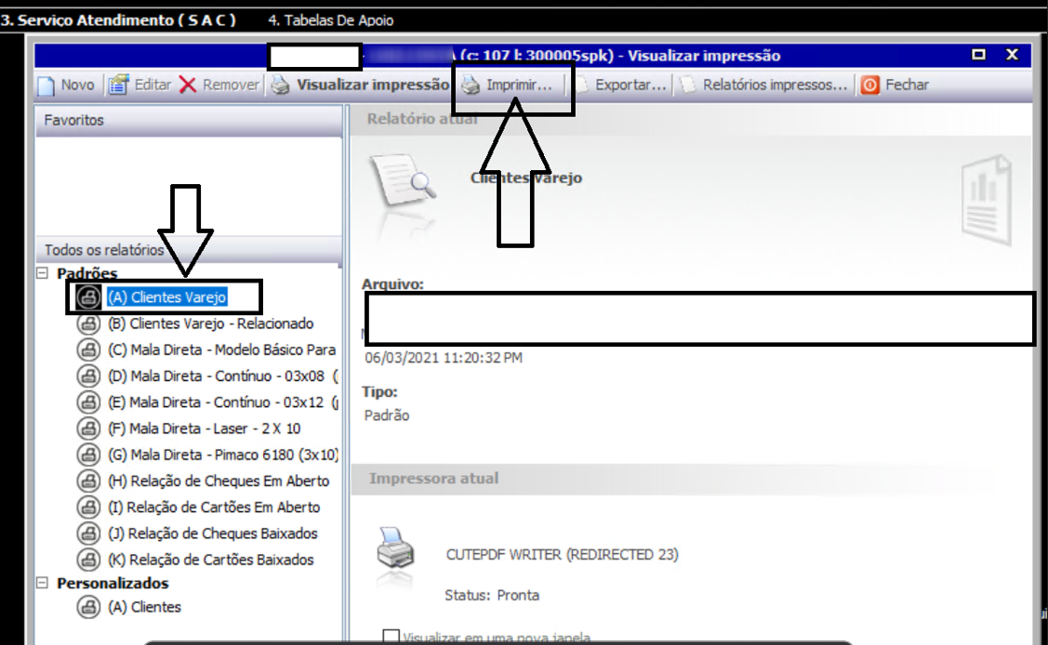Viewport: 1048px width, 645px height.
Task: Click icon beside (J) Relação de Cheques Baixados
Action: click(88, 533)
